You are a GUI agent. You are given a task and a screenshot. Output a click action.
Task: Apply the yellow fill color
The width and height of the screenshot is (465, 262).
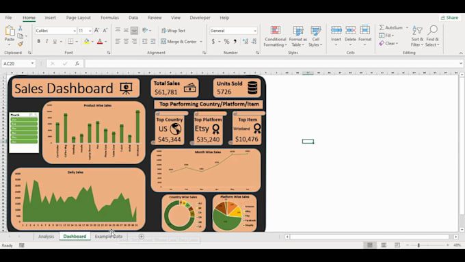coord(87,42)
